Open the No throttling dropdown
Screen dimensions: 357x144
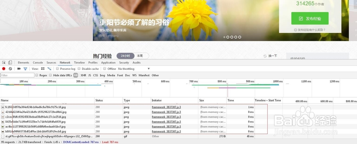pyautogui.click(x=134, y=69)
